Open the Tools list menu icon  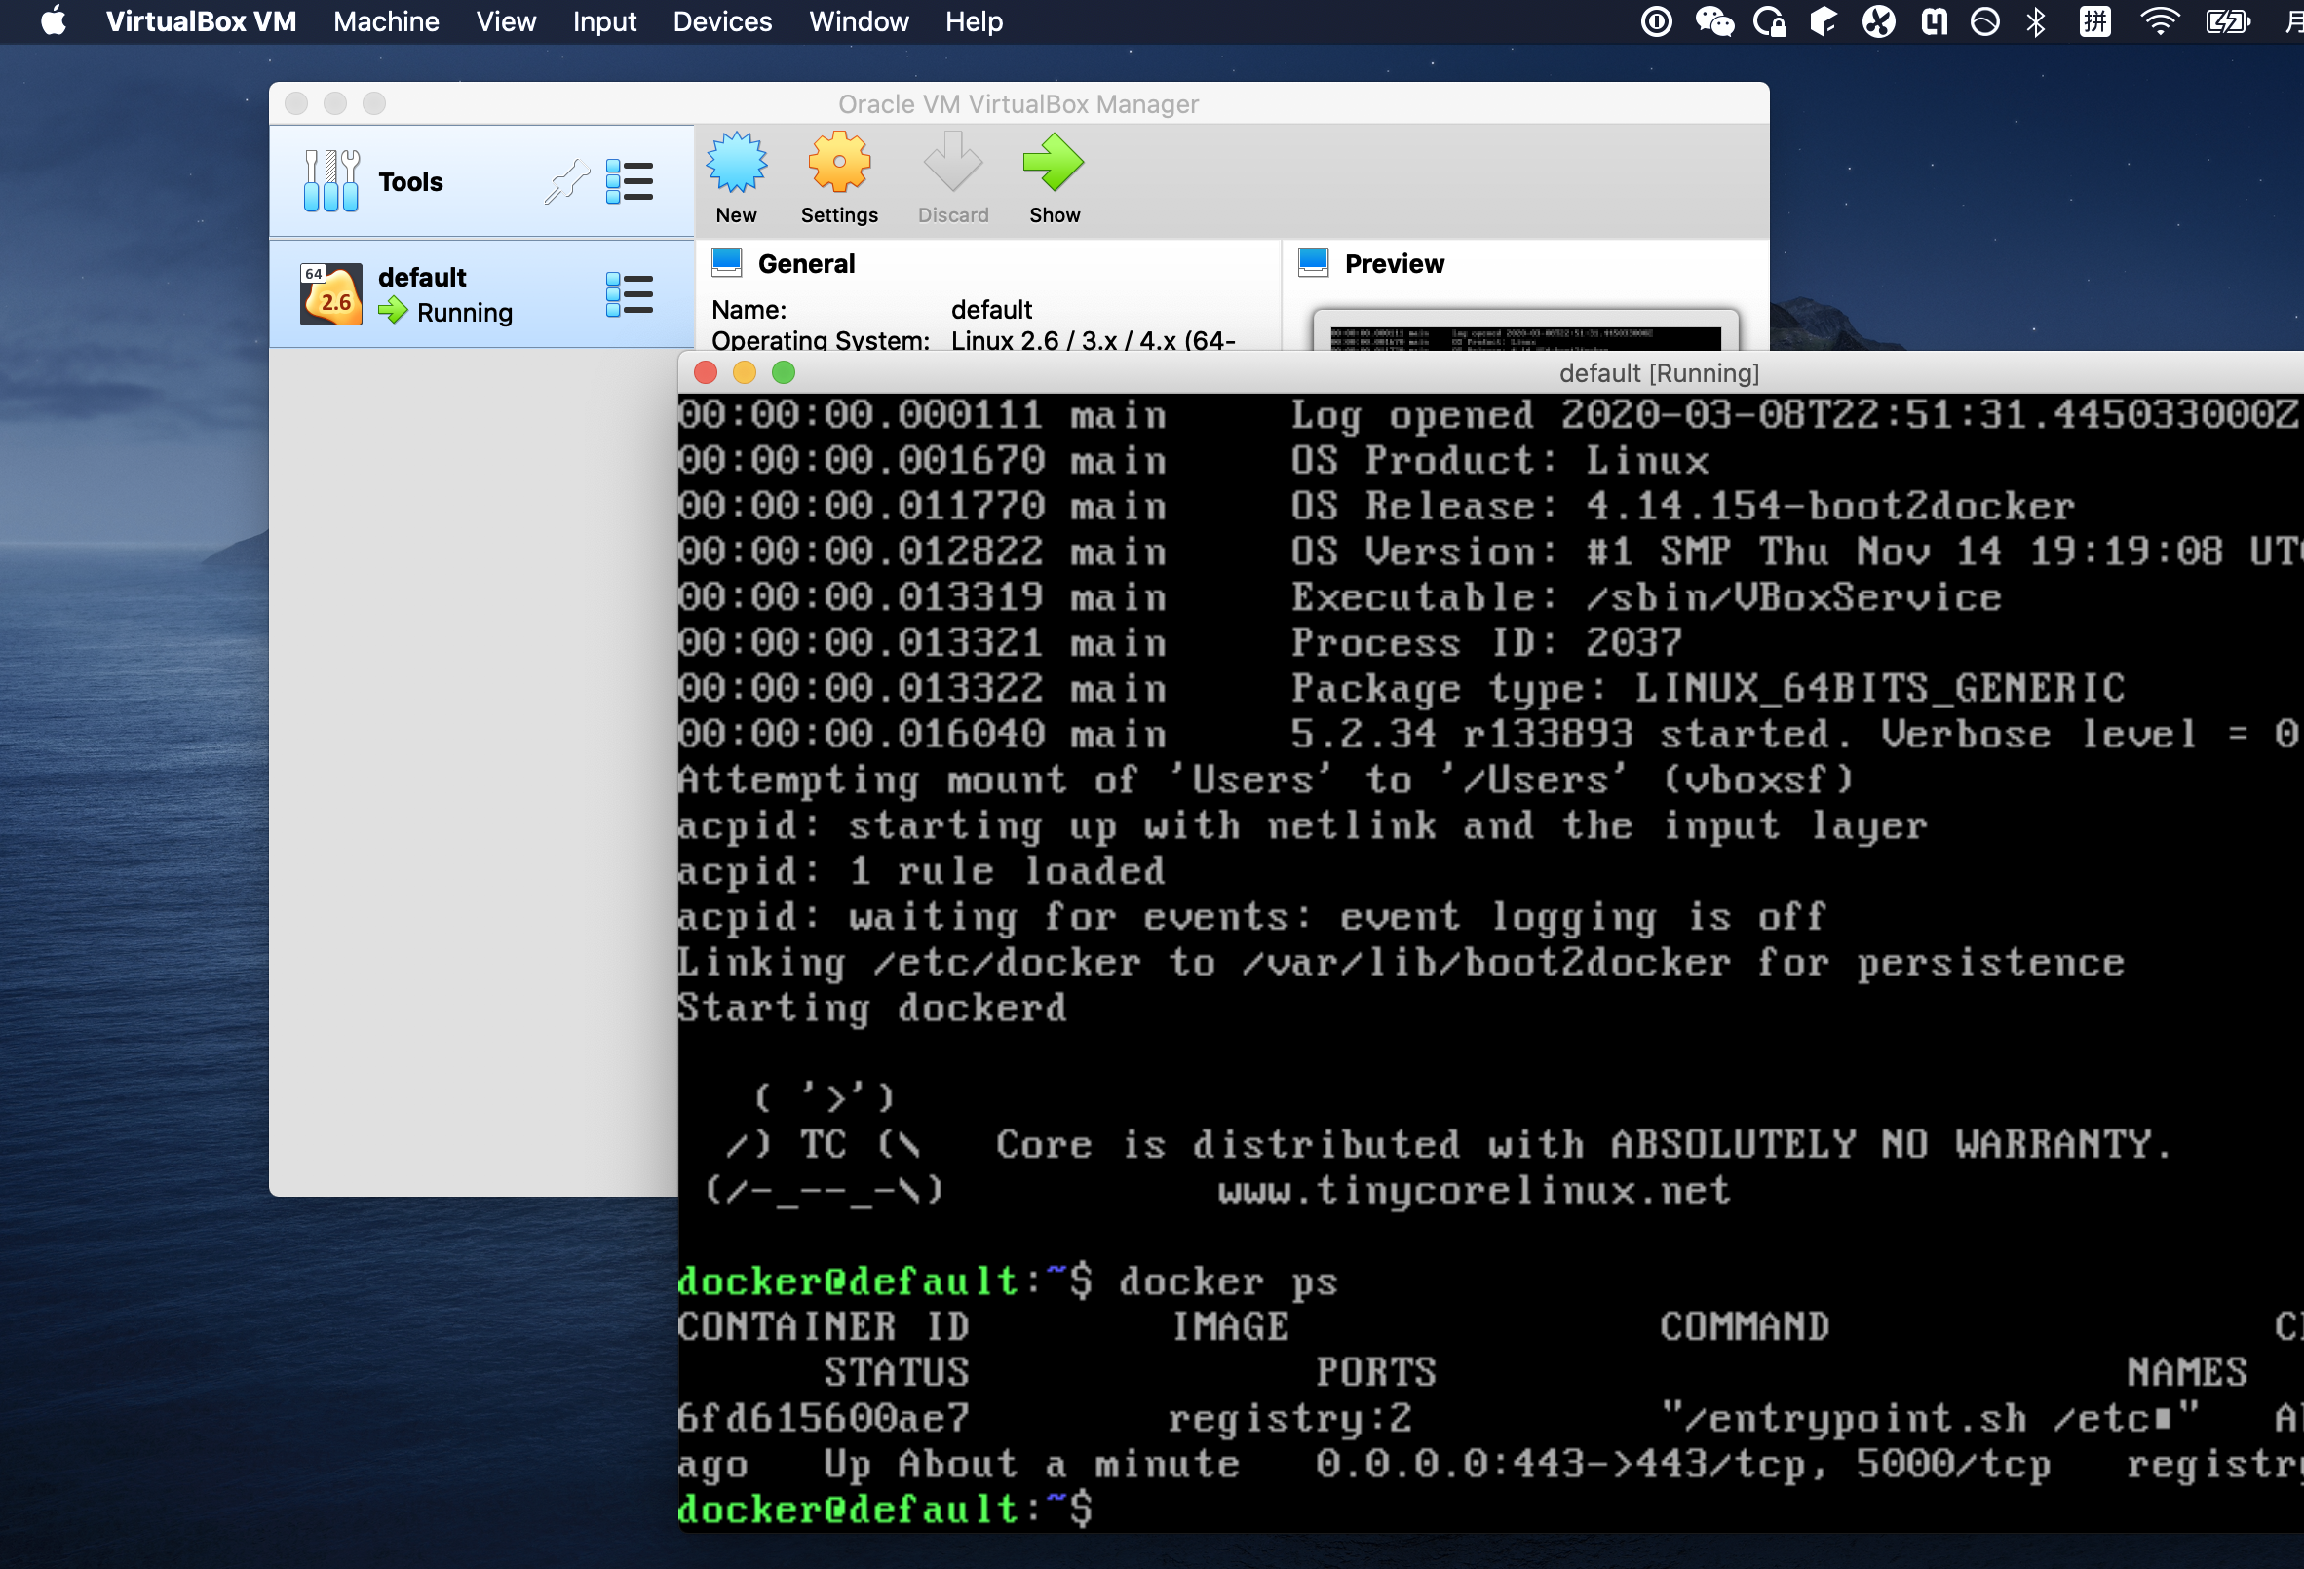tap(629, 182)
